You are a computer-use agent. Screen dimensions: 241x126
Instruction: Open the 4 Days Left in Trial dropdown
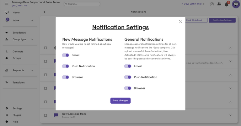coord(193,4)
